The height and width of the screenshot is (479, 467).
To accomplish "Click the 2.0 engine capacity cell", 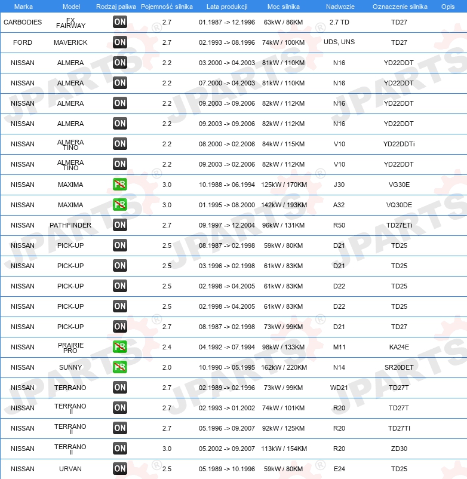I will [x=167, y=367].
